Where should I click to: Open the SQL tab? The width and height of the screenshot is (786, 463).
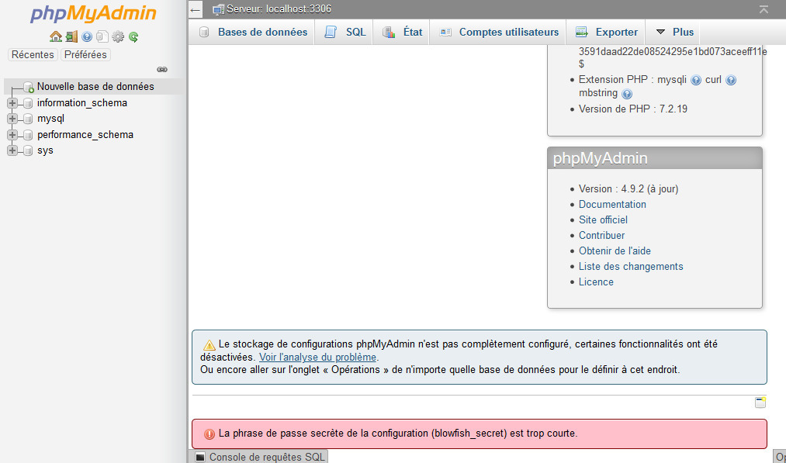pyautogui.click(x=345, y=32)
